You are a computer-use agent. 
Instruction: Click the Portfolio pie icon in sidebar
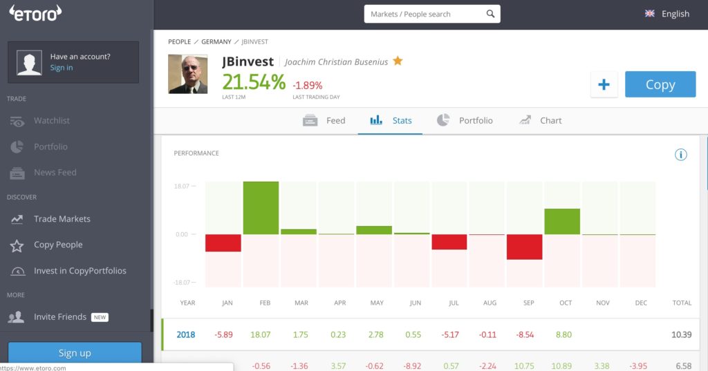pyautogui.click(x=17, y=146)
